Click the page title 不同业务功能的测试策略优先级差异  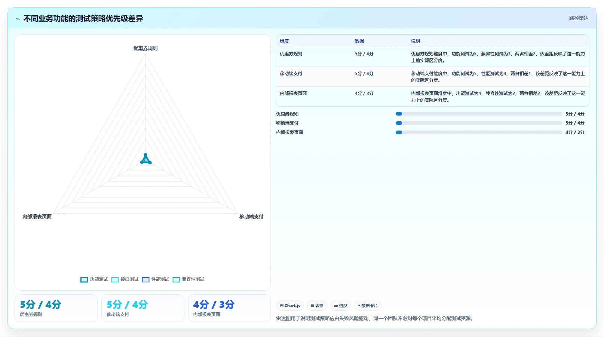point(83,19)
